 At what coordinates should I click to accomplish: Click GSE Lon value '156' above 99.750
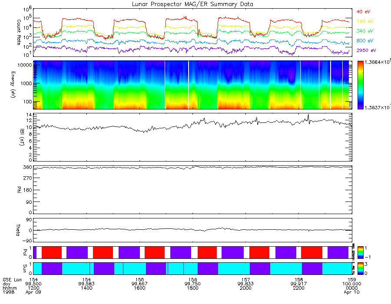[192, 280]
